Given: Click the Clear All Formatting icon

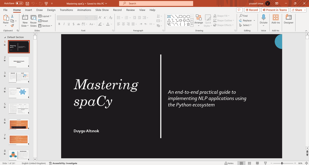Looking at the screenshot, I should coord(111,18).
